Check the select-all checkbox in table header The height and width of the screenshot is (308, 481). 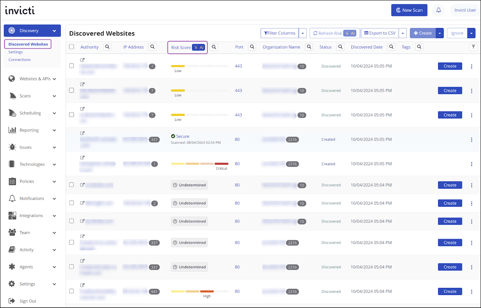pos(71,47)
